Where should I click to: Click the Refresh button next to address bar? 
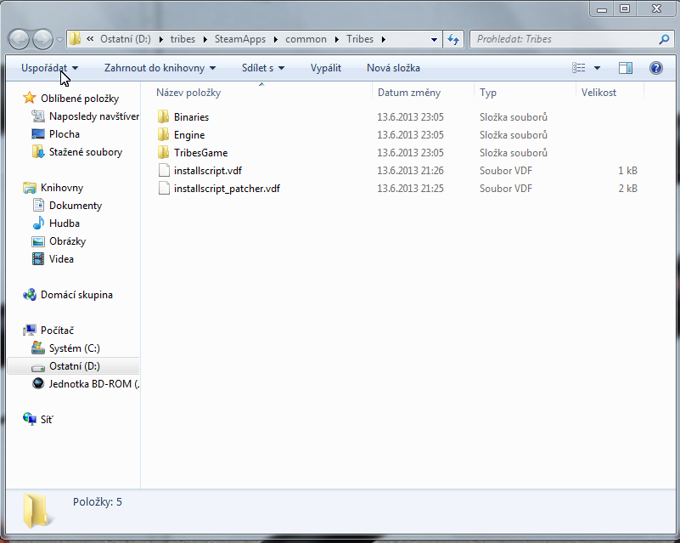point(453,39)
